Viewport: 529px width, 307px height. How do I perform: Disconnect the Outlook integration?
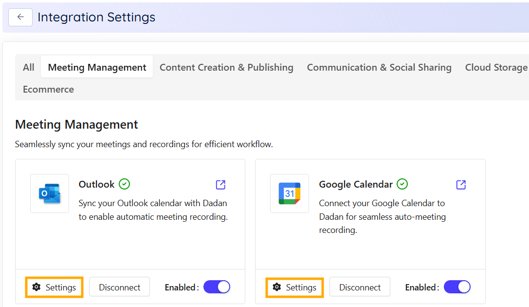[119, 287]
